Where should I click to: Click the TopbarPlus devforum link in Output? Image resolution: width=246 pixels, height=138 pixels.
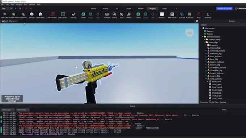tap(103, 128)
